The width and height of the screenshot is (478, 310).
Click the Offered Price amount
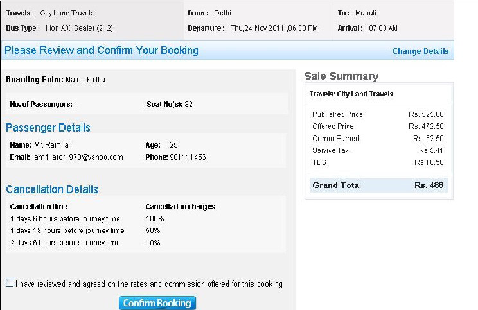pos(426,126)
